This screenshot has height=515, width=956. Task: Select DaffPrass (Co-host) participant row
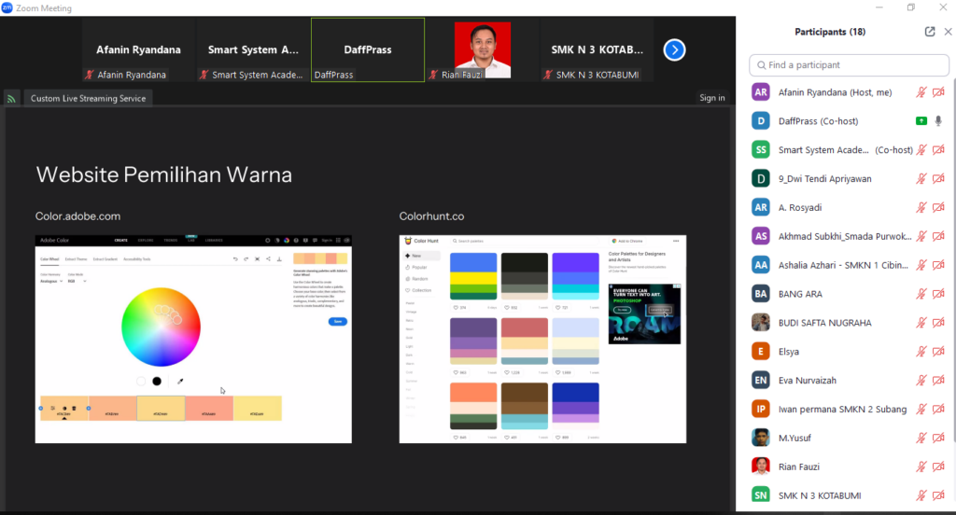[849, 121]
